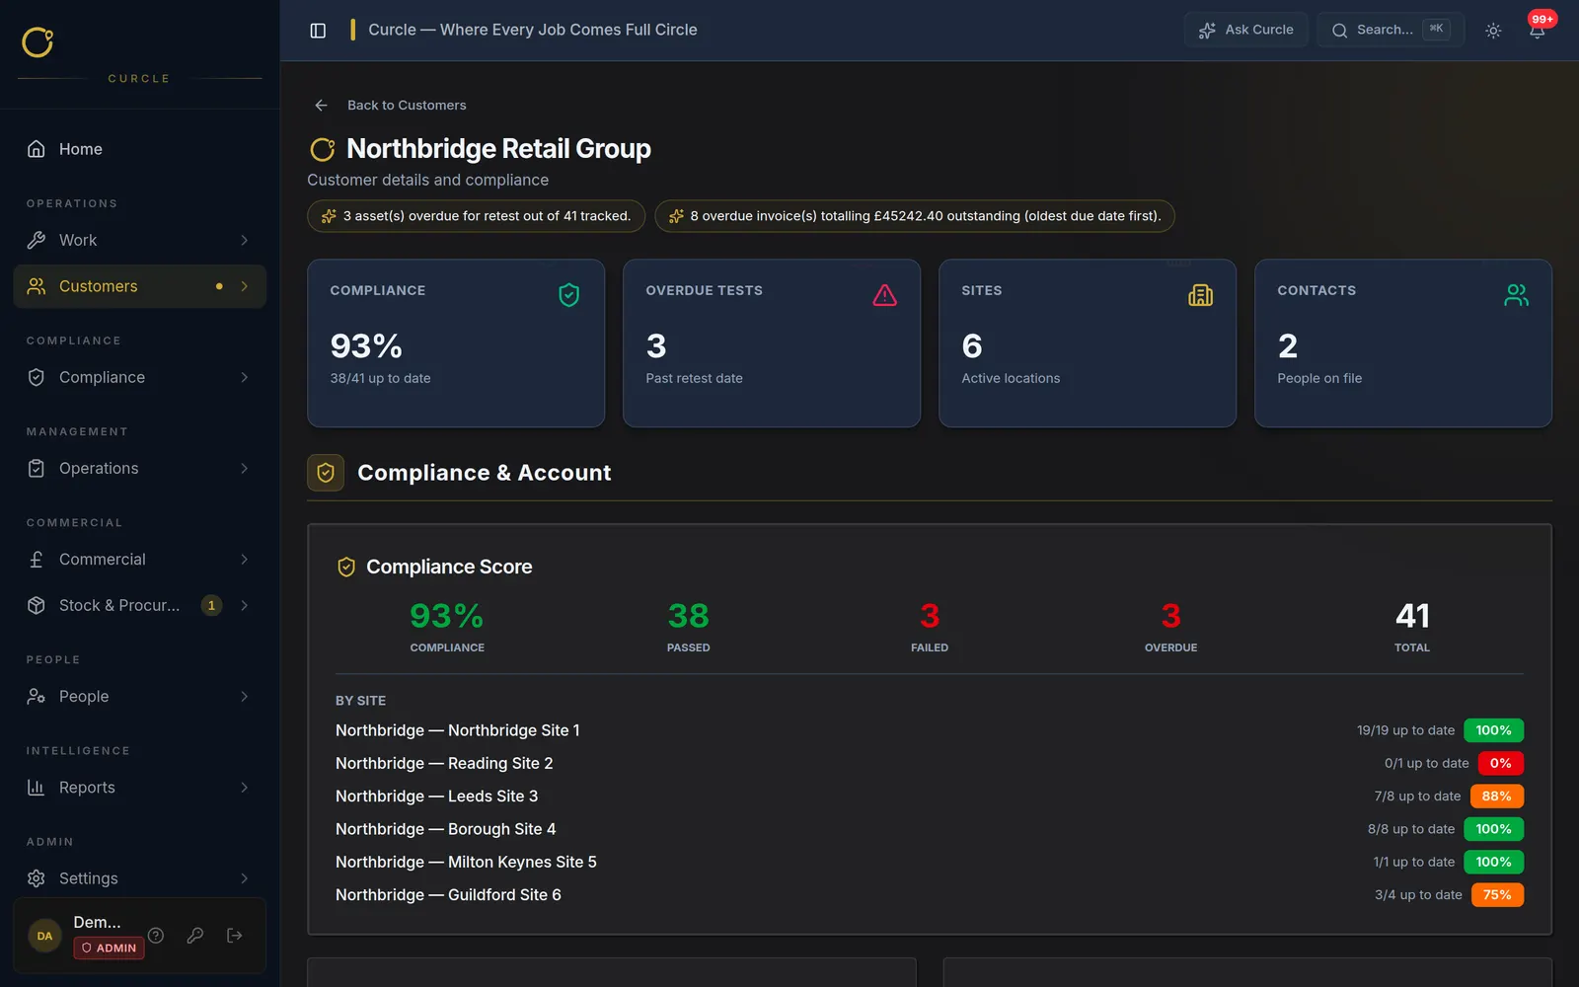Open notifications bell with 99+ badge
Image resolution: width=1579 pixels, height=987 pixels.
point(1537,30)
